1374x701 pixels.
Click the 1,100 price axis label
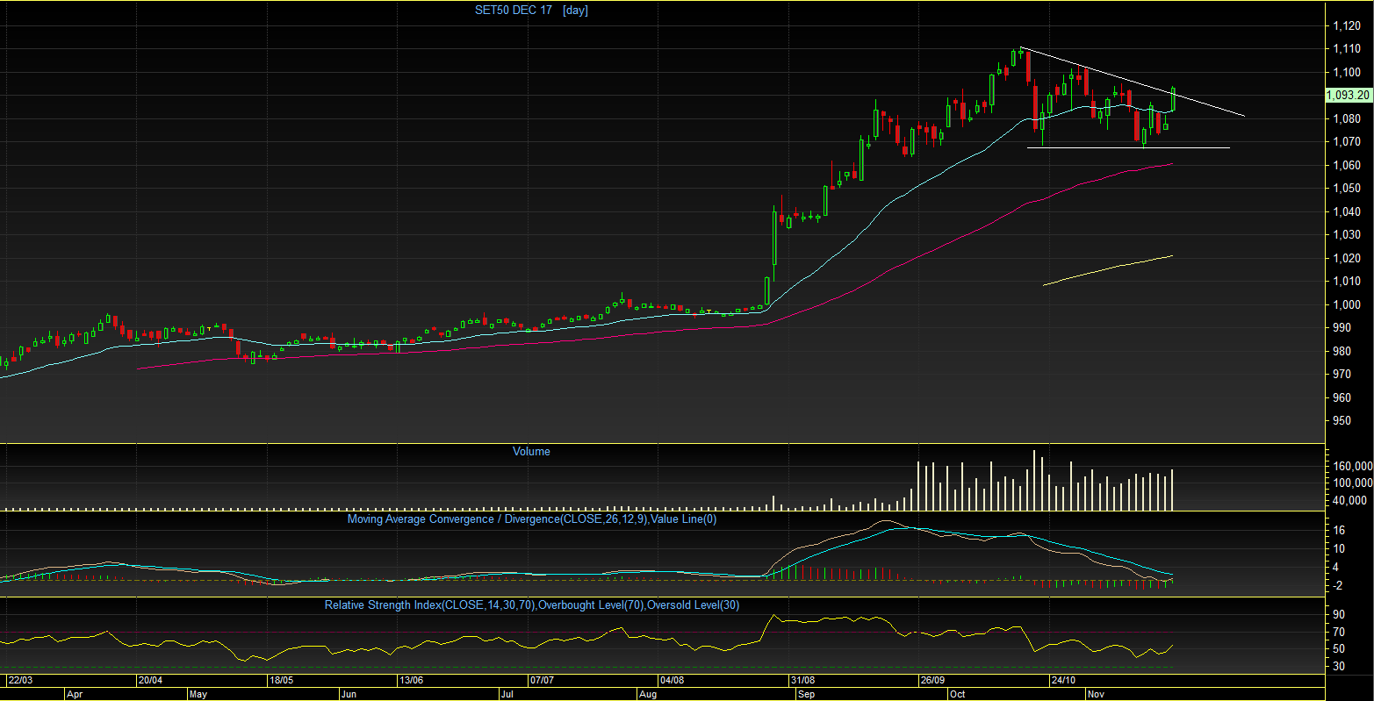point(1348,72)
